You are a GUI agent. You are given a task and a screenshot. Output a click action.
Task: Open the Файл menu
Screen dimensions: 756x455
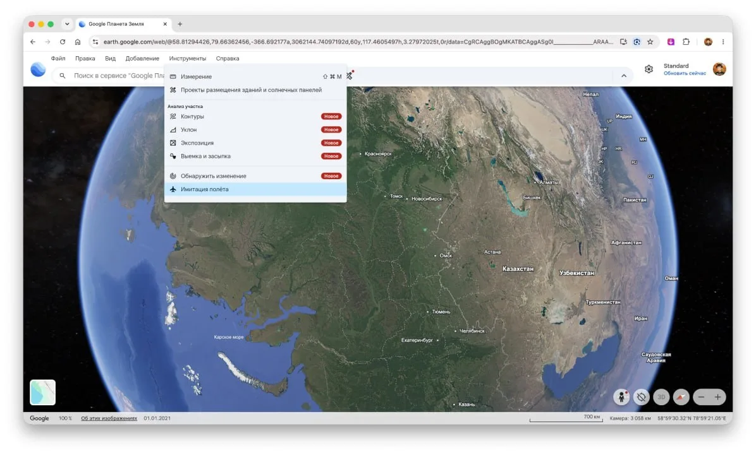pos(58,58)
